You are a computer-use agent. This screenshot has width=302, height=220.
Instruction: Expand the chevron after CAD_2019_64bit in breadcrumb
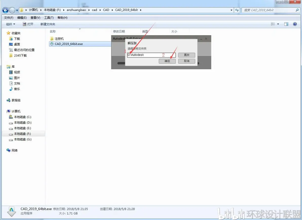[x=141, y=10]
